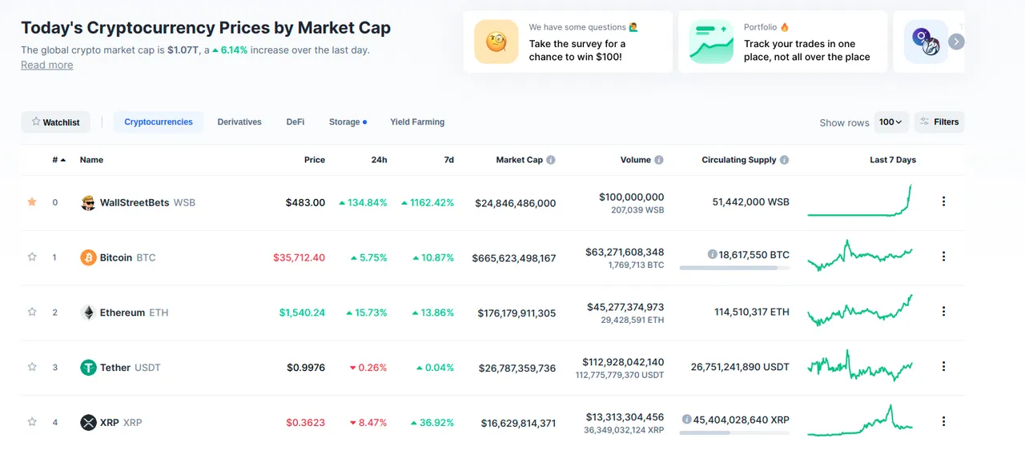Screen dimensions: 1025x450
Task: Click the Bitcoin circulating supply progress bar
Action: (x=734, y=268)
